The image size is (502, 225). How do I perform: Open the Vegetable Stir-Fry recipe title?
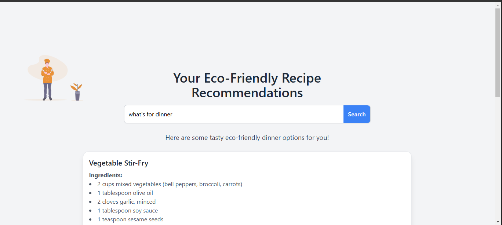(119, 163)
